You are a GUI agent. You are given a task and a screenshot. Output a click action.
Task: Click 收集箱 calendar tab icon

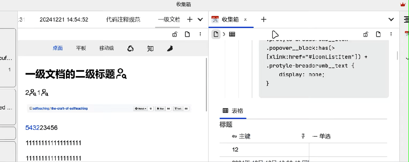point(215,19)
